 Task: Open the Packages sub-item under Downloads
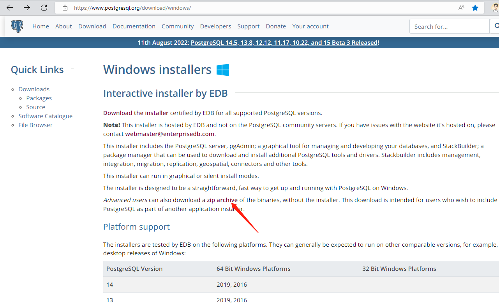click(39, 98)
